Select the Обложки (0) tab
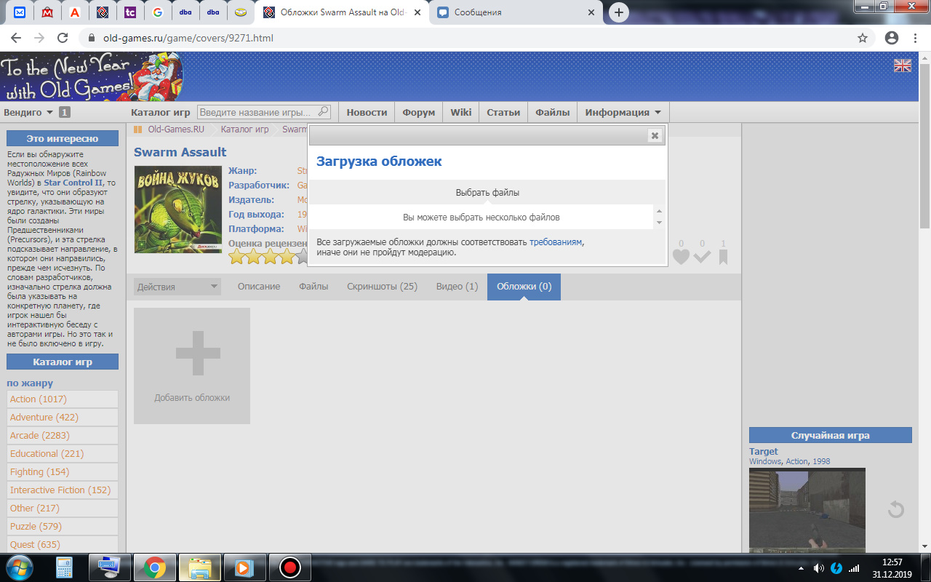The image size is (931, 582). click(x=524, y=287)
